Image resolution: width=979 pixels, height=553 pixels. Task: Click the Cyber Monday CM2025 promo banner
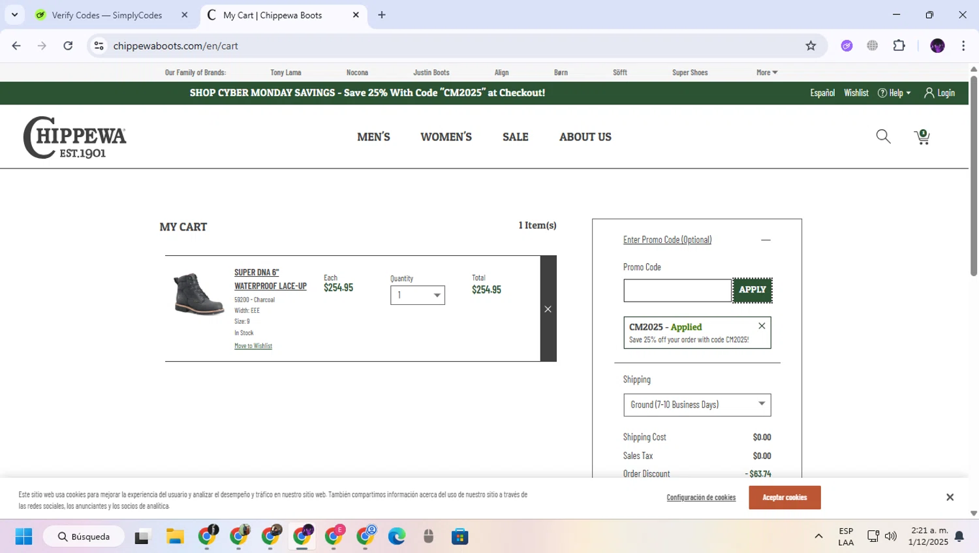pyautogui.click(x=367, y=93)
